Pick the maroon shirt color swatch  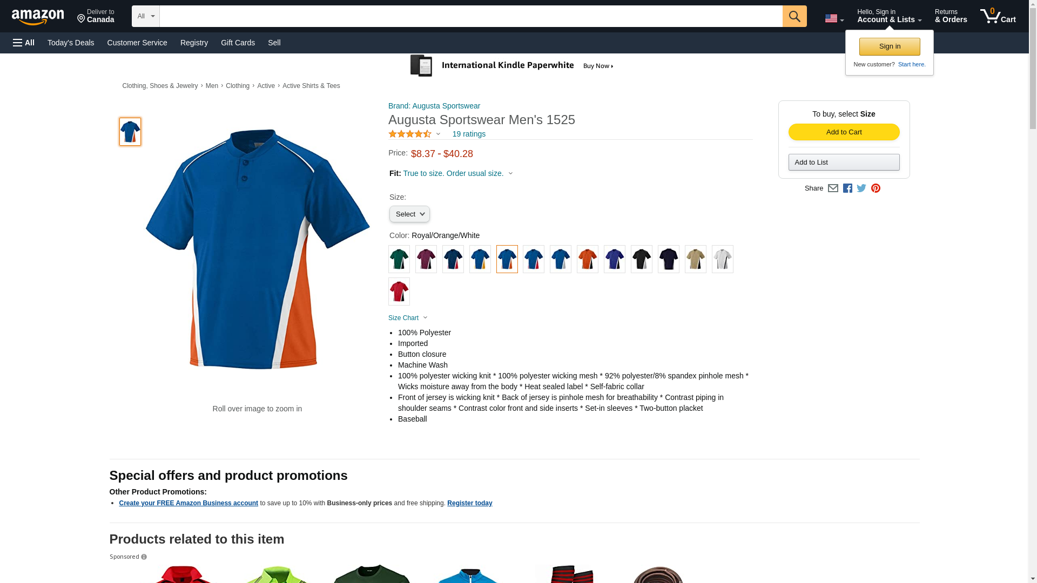click(426, 259)
